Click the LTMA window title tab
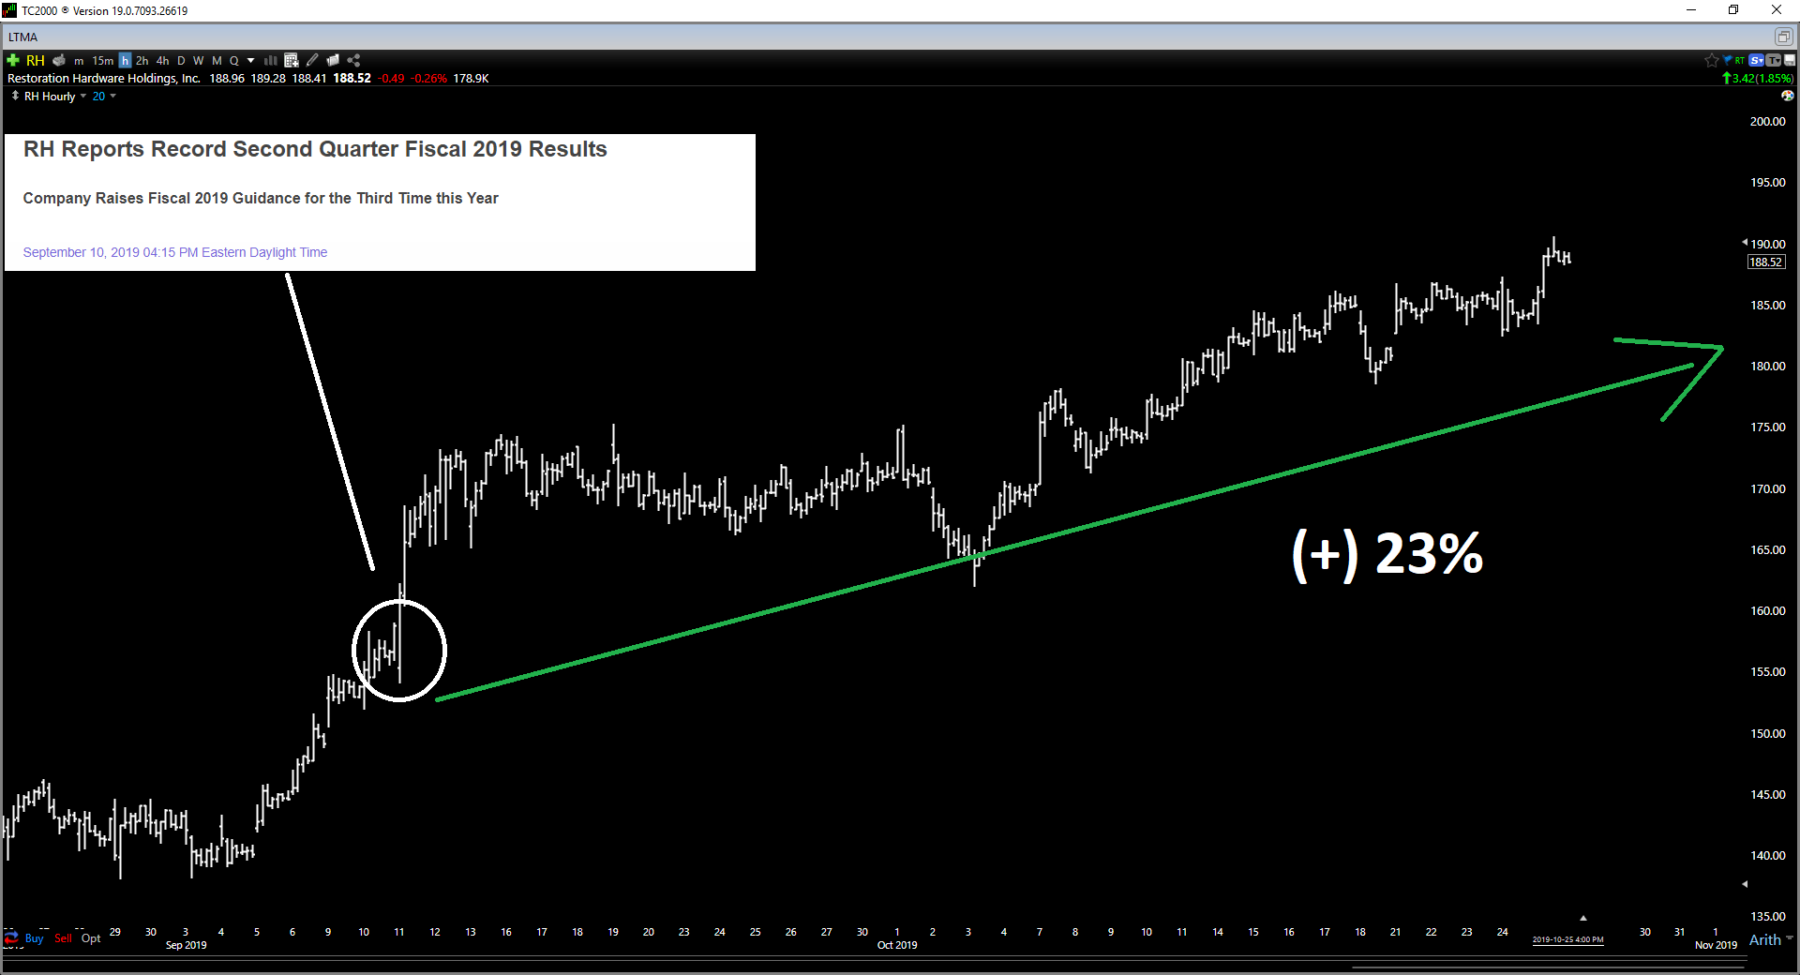 23,37
